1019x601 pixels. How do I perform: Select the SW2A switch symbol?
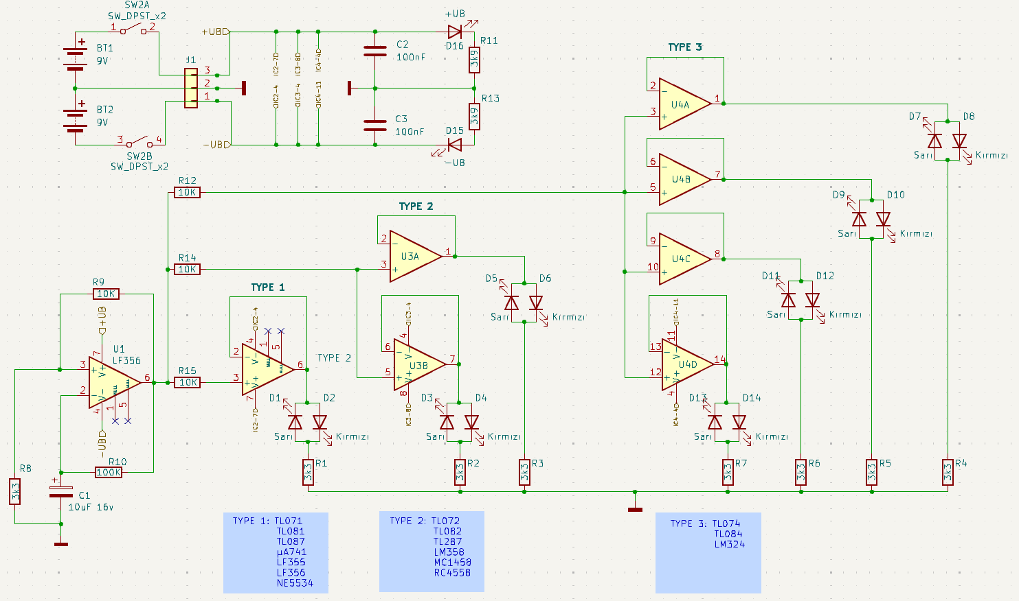click(135, 30)
